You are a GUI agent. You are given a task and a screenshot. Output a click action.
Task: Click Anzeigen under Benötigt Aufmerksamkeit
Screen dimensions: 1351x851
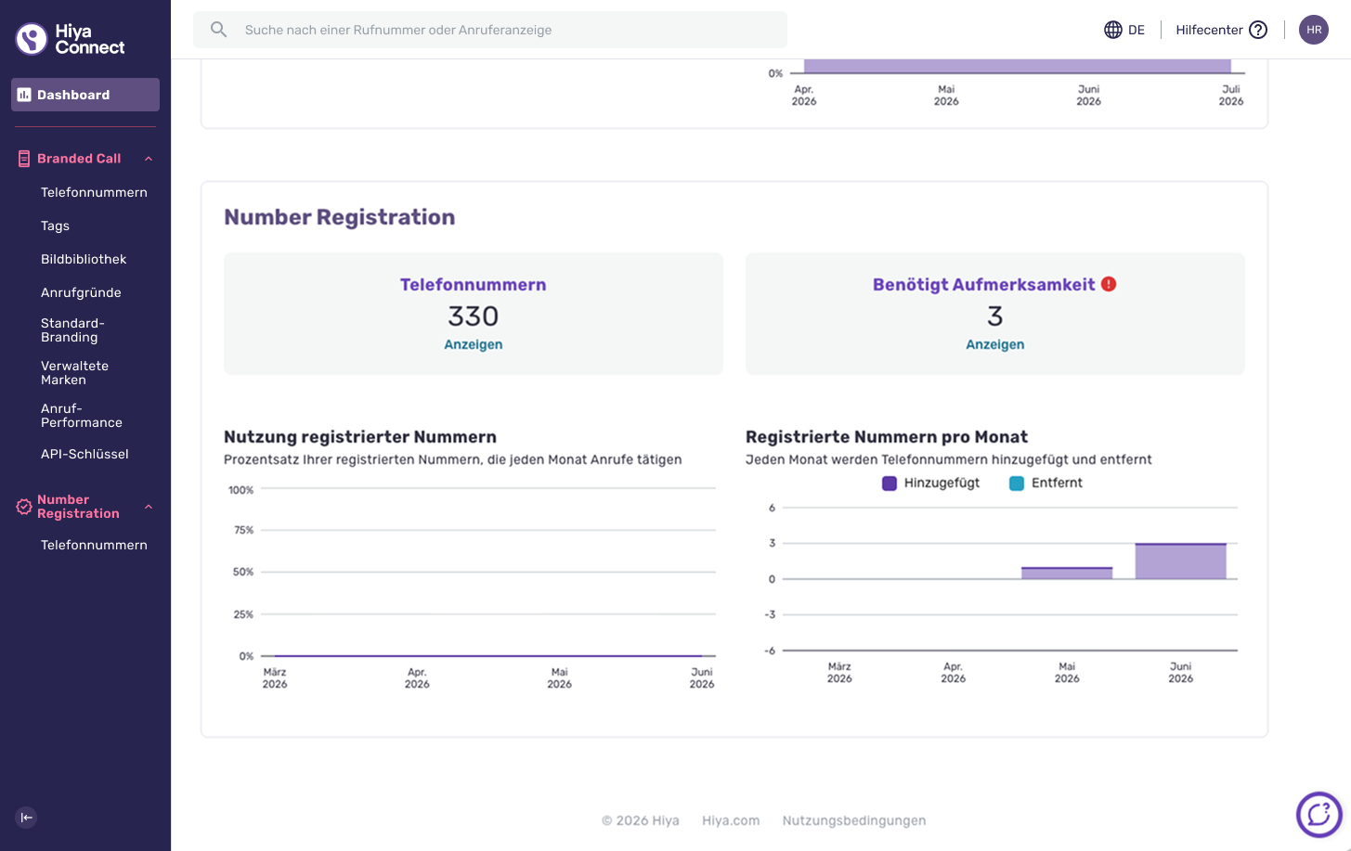point(995,344)
